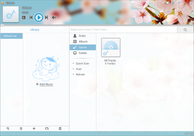Click the album cover art thumbnail
The width and height of the screenshot is (194, 136).
point(11,14)
